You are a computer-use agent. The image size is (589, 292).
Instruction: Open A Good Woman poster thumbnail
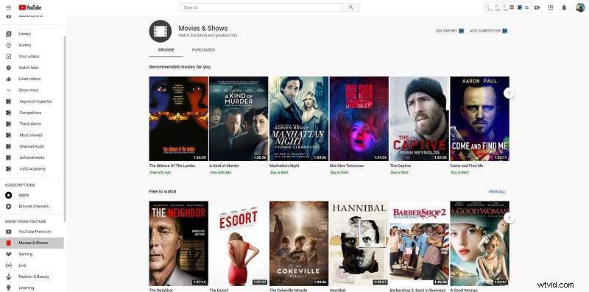coord(480,243)
